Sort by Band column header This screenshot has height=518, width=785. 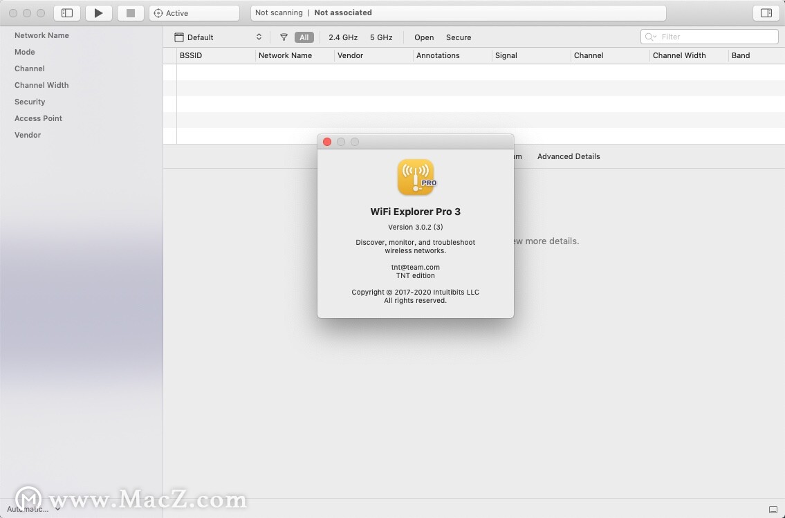point(757,55)
